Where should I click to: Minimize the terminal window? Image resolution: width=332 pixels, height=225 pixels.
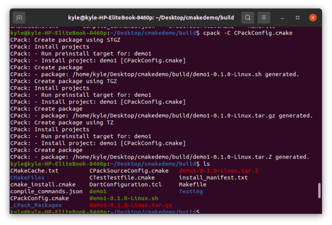pyautogui.click(x=282, y=18)
